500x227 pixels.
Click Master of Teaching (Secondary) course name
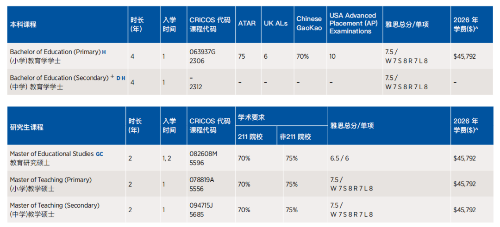55,205
